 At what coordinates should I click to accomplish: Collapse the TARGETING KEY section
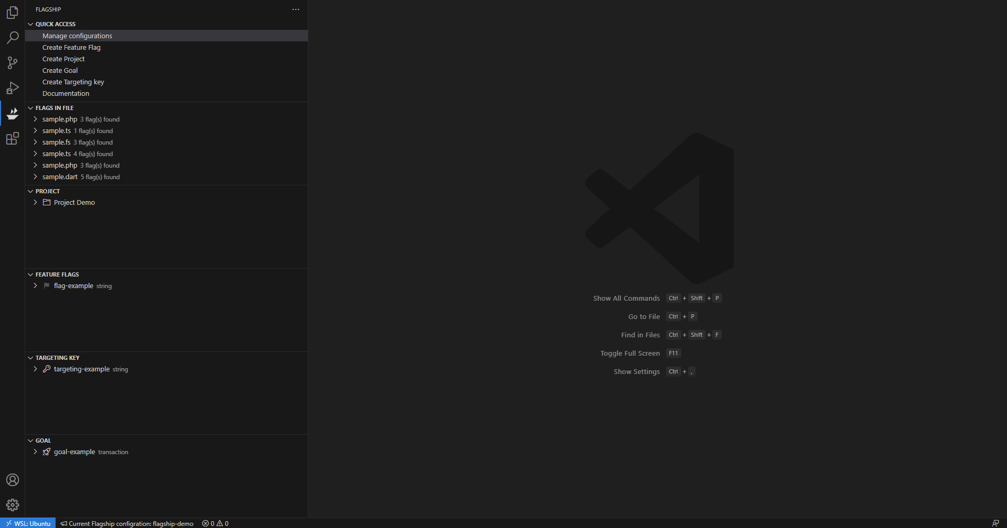coord(30,358)
